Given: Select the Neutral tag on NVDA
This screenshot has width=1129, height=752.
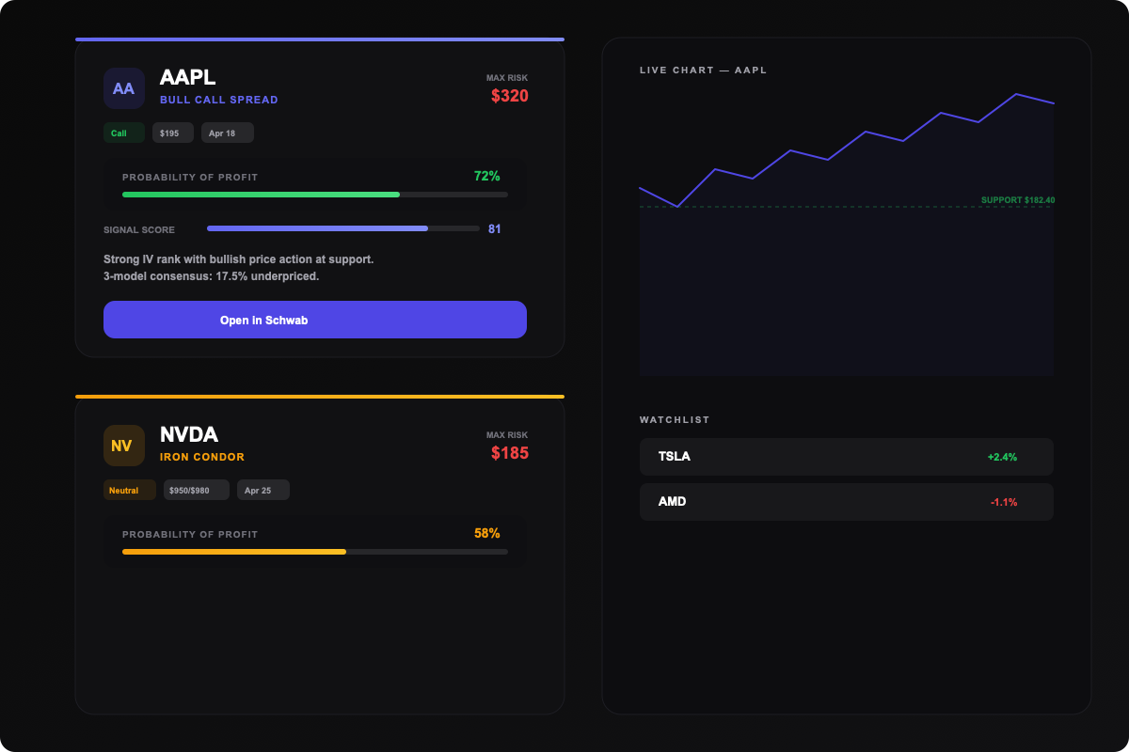Looking at the screenshot, I should pos(130,490).
